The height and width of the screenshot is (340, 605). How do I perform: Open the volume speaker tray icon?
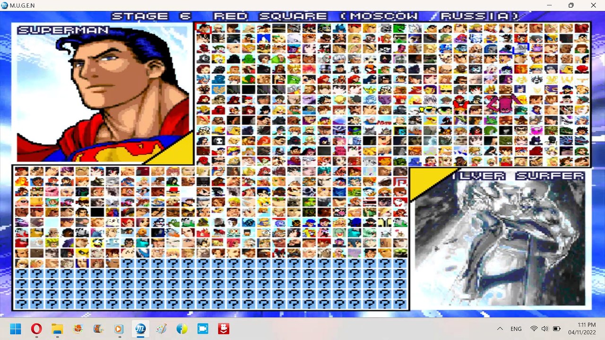[x=545, y=329]
